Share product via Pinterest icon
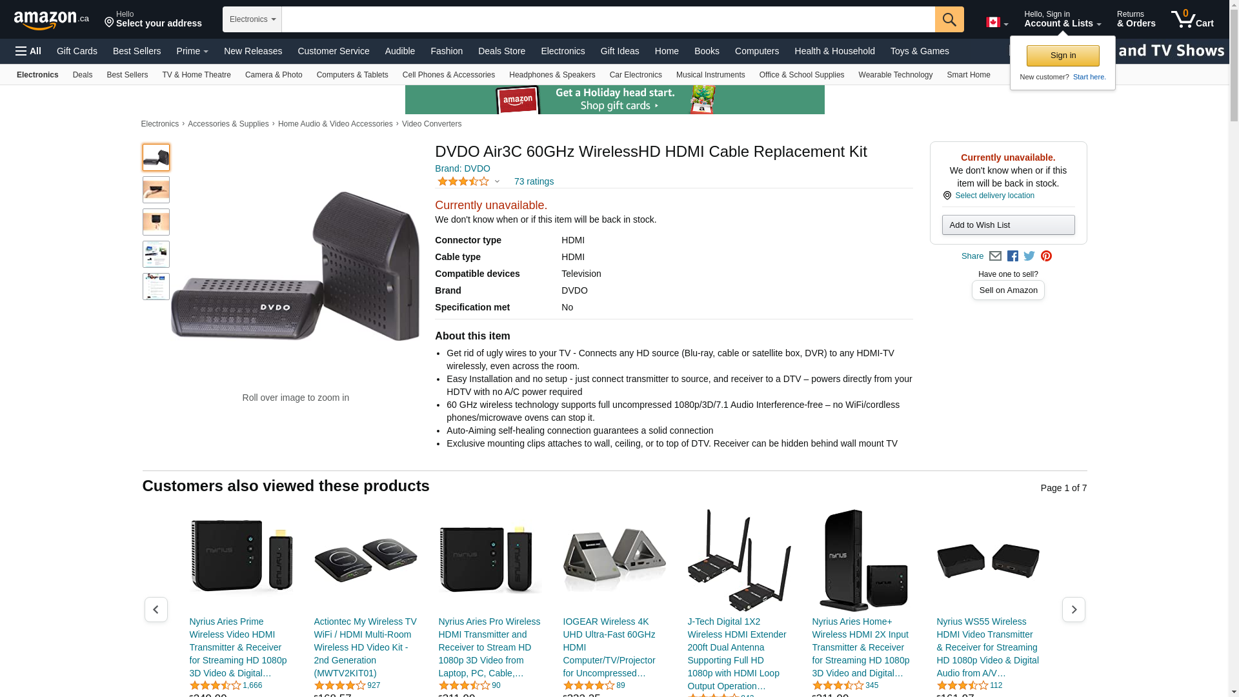Image resolution: width=1239 pixels, height=697 pixels. point(1046,256)
